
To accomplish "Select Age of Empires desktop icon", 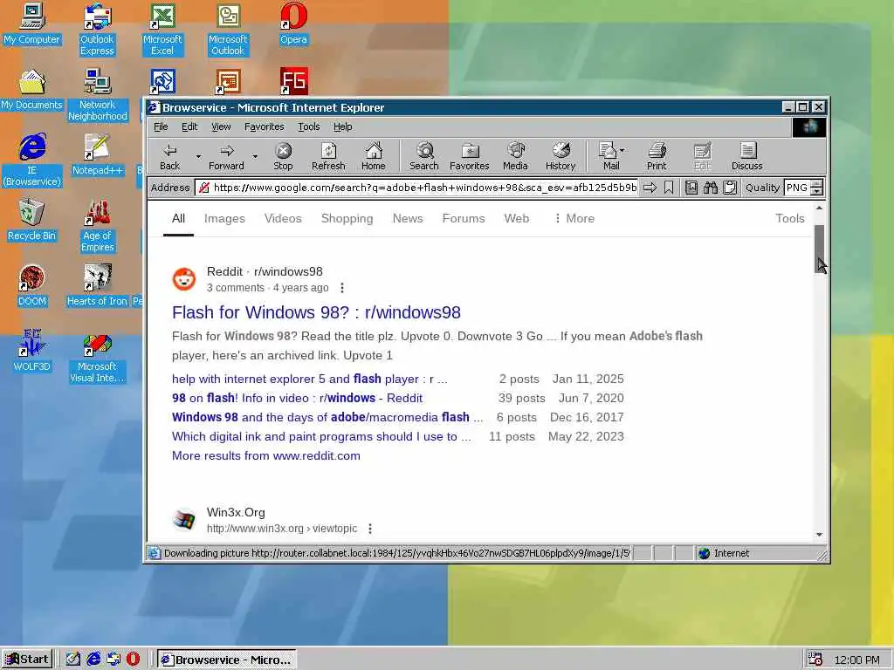I will [98, 226].
